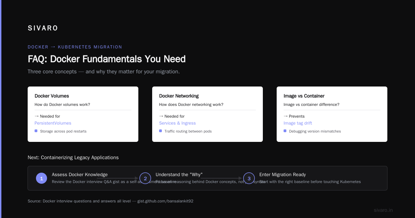Image resolution: width=415 pixels, height=218 pixels.
Task: Click '→ Needed for' in Docker Volumes card
Action: tap(47, 116)
